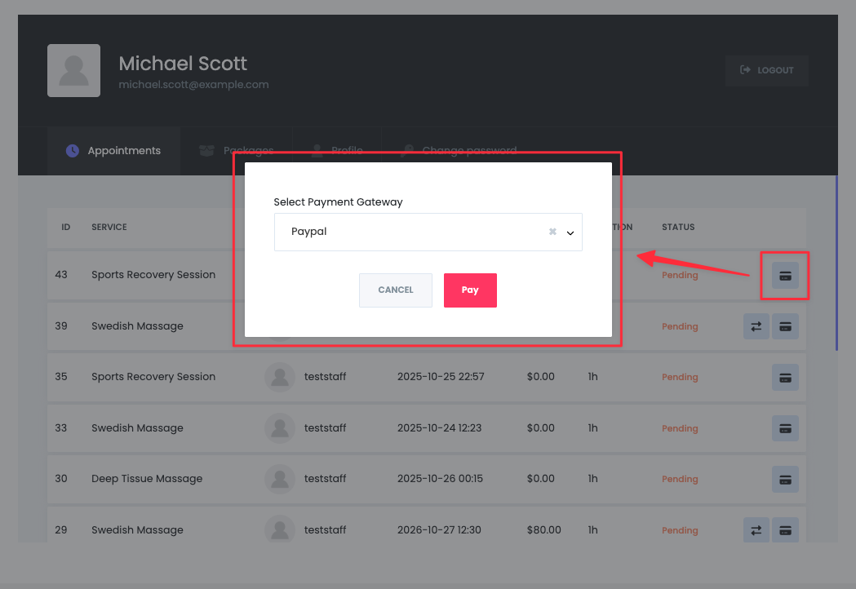Screen dimensions: 856x589
Task: Switch to the Appointments tab
Action: coord(113,151)
